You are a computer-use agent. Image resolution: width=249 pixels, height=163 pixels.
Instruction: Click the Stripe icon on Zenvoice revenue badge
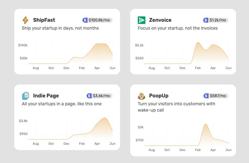click(x=206, y=20)
